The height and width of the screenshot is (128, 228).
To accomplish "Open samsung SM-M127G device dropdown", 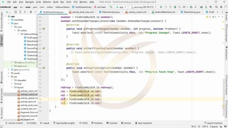I will (x=144, y=7).
